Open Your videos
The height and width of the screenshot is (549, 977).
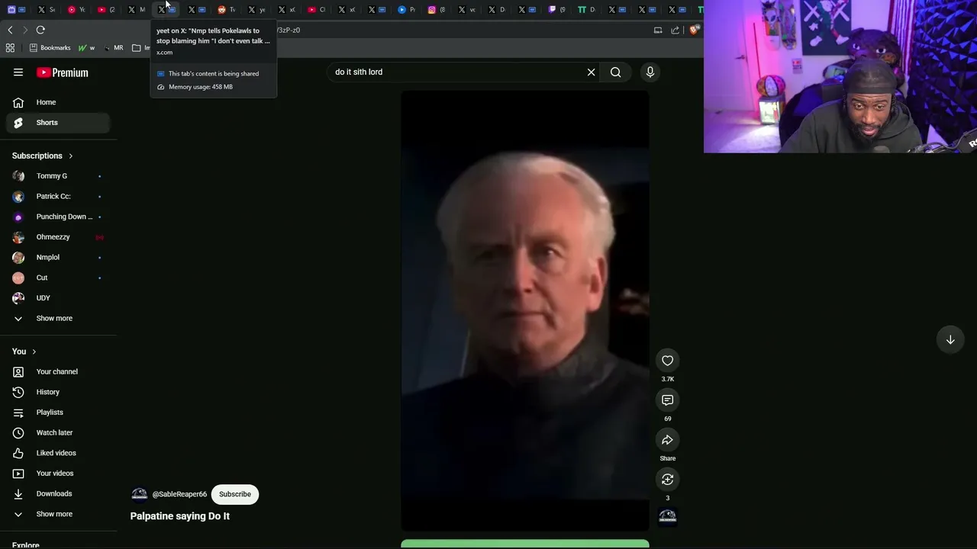click(58, 474)
